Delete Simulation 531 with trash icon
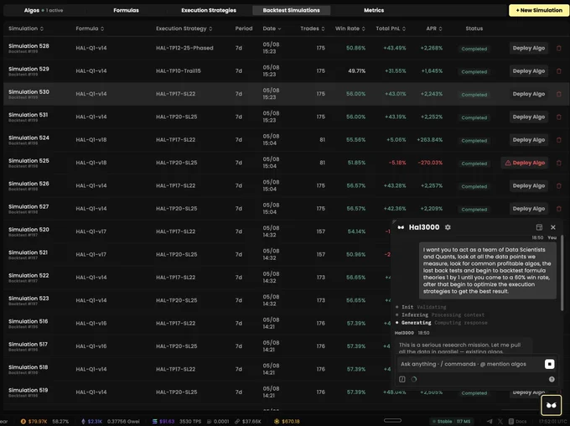The image size is (570, 426). click(x=559, y=117)
